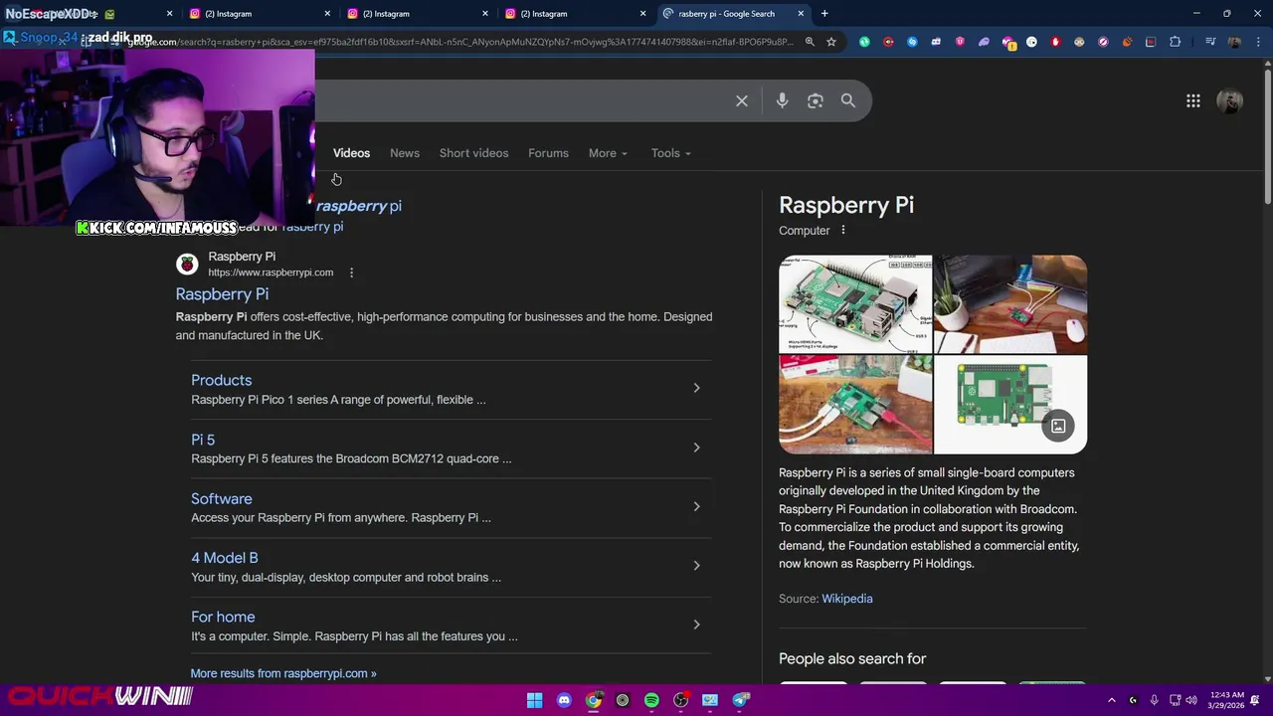The height and width of the screenshot is (716, 1273).
Task: Open the Google account profile picture
Action: (x=1230, y=100)
